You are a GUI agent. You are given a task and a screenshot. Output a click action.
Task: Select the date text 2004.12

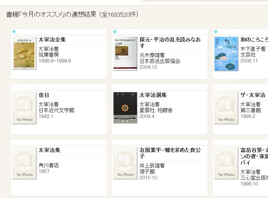(148, 67)
